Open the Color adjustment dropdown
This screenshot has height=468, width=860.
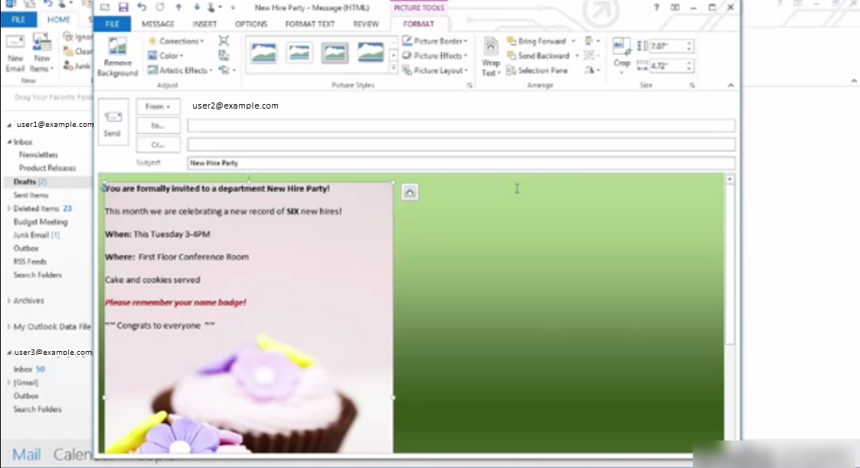pos(165,56)
